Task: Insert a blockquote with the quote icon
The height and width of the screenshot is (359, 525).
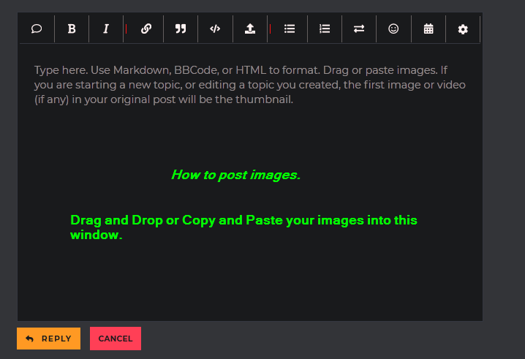Action: (181, 29)
